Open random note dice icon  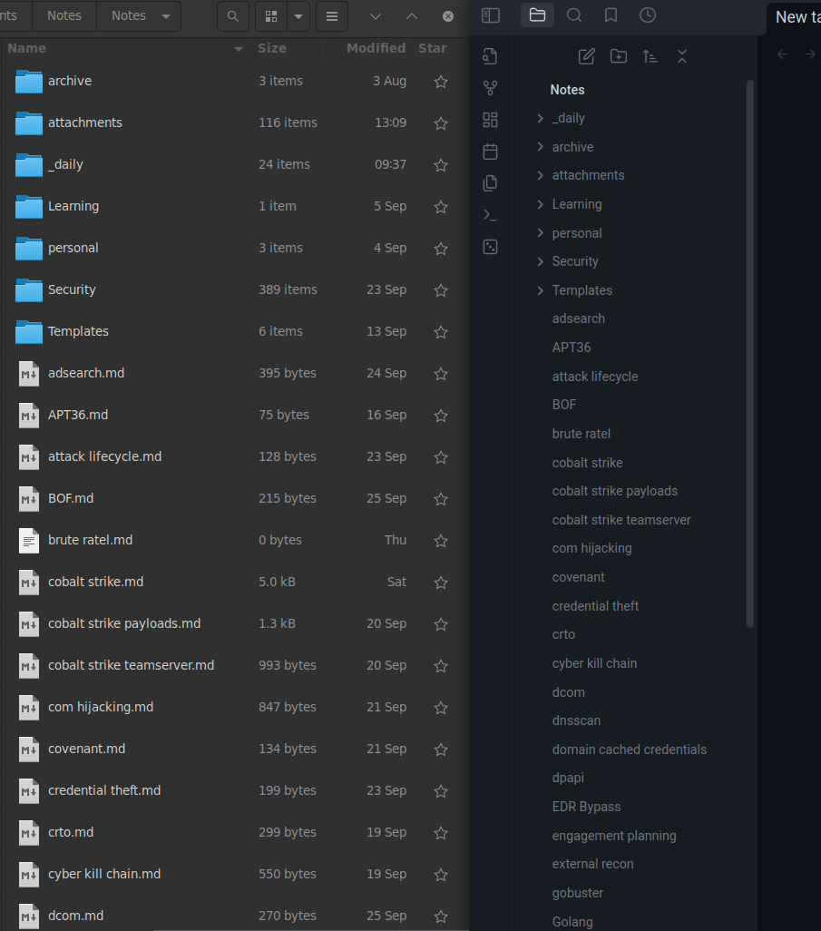(491, 247)
